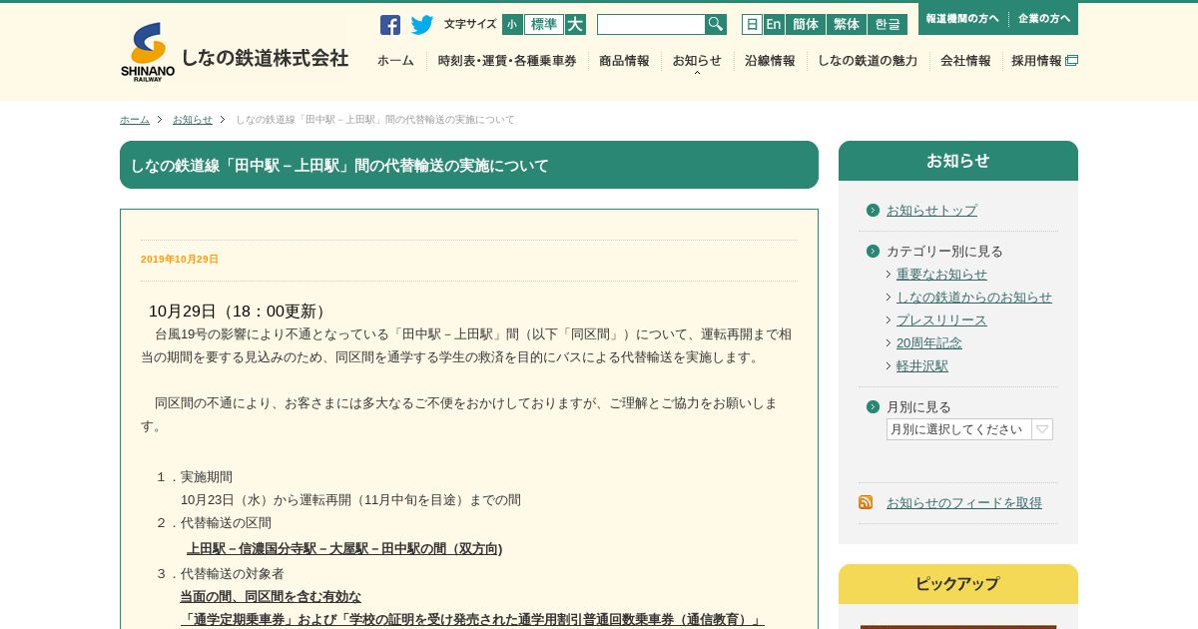Screen dimensions: 1198x629
Task: Click the 報道機関の方へ tab
Action: pos(962,19)
